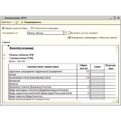The width and height of the screenshot is (121, 121).
Task: Close the Базопузомер 2016 window
Action: (119, 18)
